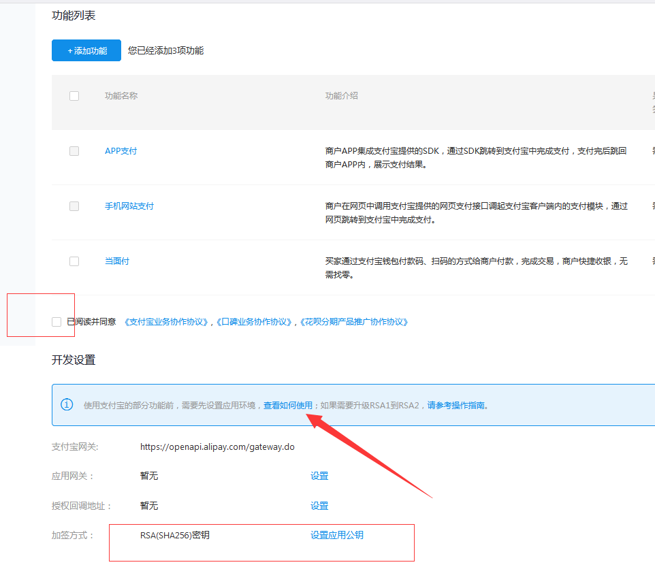Click the blue info icon in the notice
Screen dimensions: 655x569
pos(67,405)
